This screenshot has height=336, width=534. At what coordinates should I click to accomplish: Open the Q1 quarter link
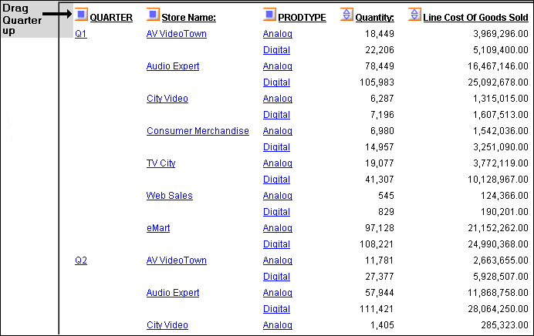(x=81, y=34)
